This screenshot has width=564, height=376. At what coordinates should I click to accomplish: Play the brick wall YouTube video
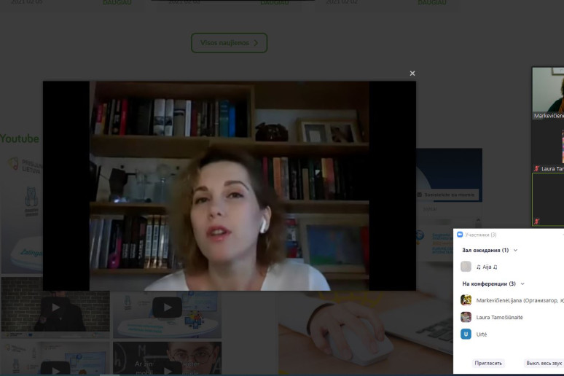(55, 308)
